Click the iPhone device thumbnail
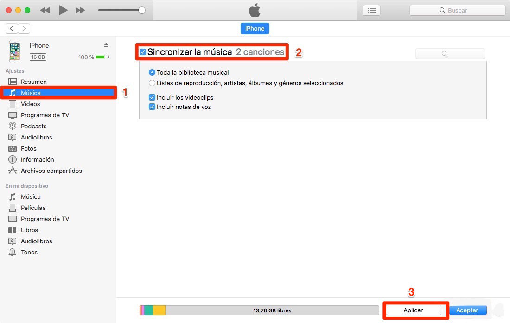Viewport: 510px width, 323px height. [x=15, y=51]
